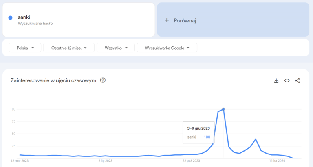This screenshot has width=313, height=167.
Task: Click the tooltip showing 3–9 gru 2023
Action: pos(198,132)
